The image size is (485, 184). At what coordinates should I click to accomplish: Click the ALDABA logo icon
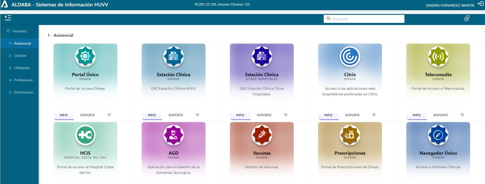[5, 4]
